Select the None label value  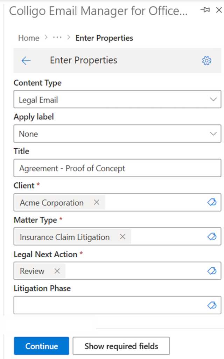[28, 134]
